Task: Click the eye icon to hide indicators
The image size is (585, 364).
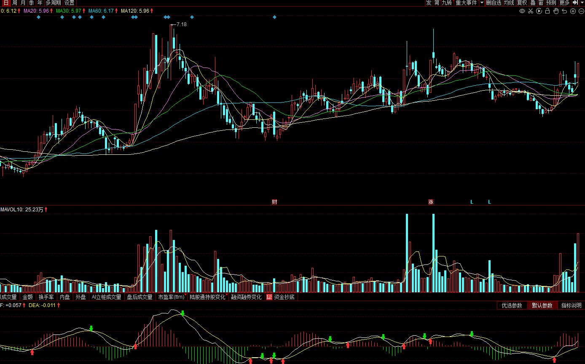Action: 522,11
